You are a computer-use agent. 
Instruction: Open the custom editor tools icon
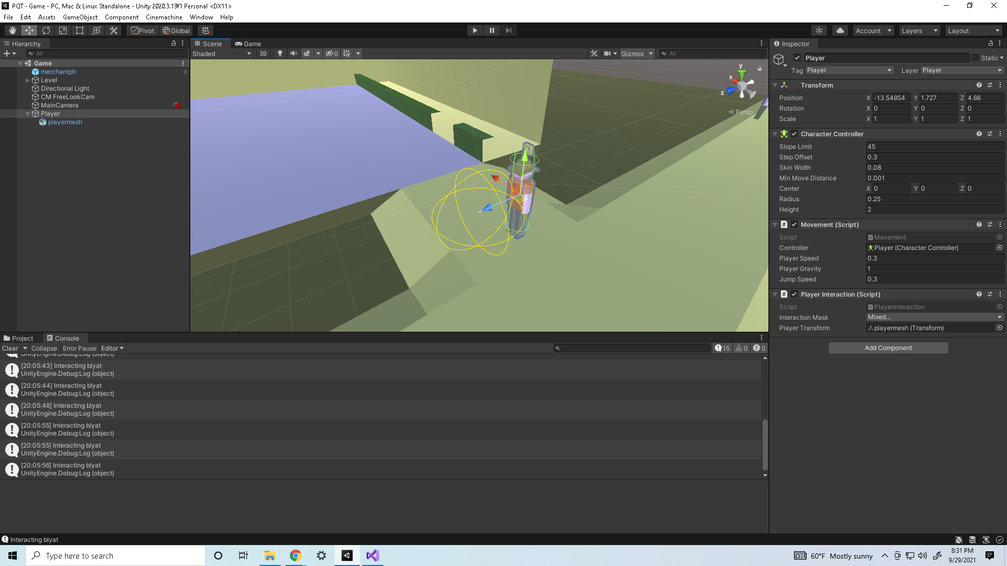point(113,30)
